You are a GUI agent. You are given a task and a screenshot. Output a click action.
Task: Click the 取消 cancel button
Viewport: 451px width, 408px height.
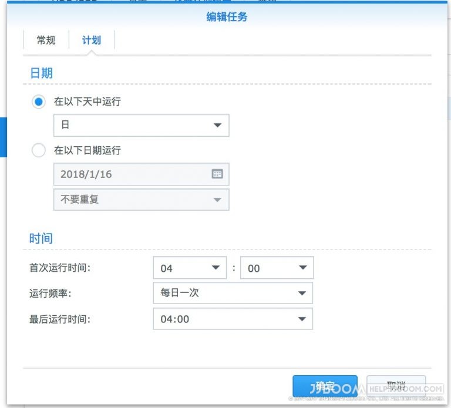click(x=396, y=386)
